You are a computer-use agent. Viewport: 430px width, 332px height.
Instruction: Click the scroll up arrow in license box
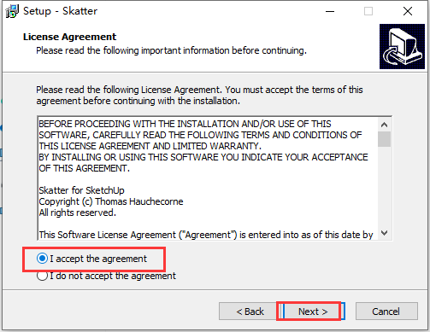coord(384,125)
